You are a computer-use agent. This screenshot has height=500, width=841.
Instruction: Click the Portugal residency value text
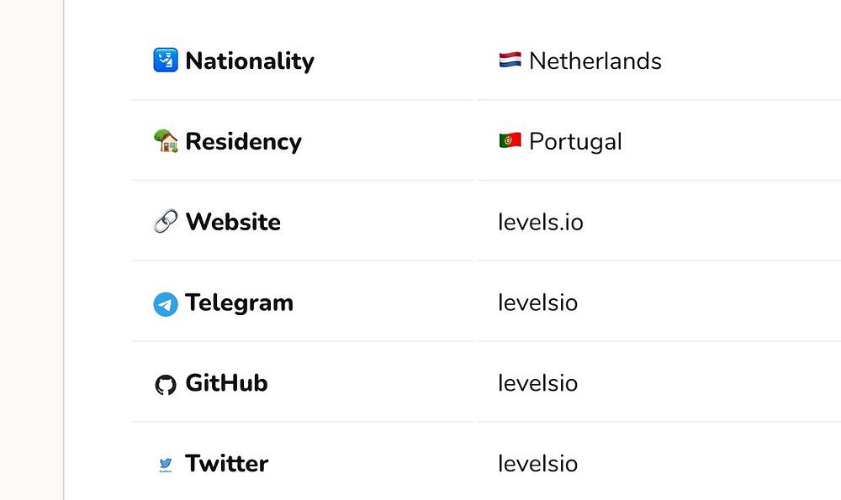[x=575, y=141]
